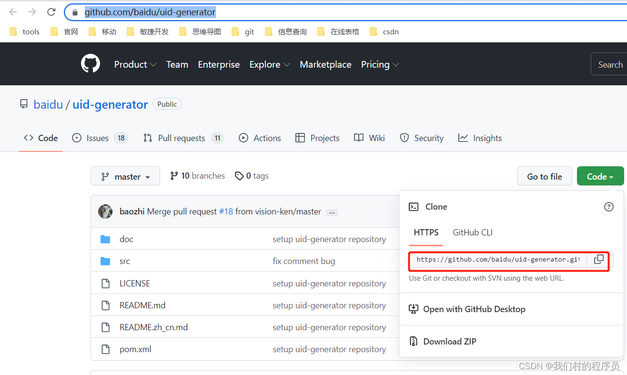Click the clone URL text field
The image size is (627, 375).
[498, 259]
